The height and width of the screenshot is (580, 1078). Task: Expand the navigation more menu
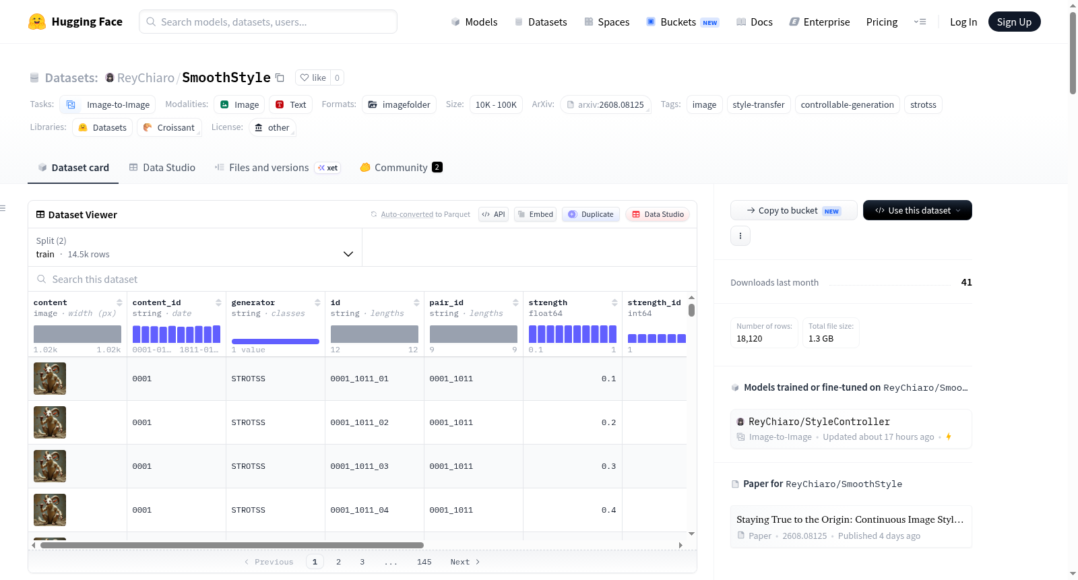click(920, 22)
